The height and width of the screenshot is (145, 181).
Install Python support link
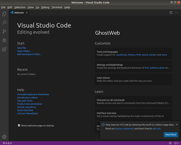132,55
